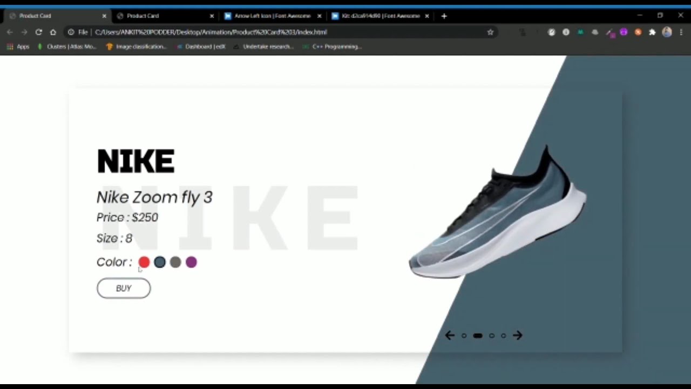
Task: Go to browser home page icon
Action: [53, 32]
